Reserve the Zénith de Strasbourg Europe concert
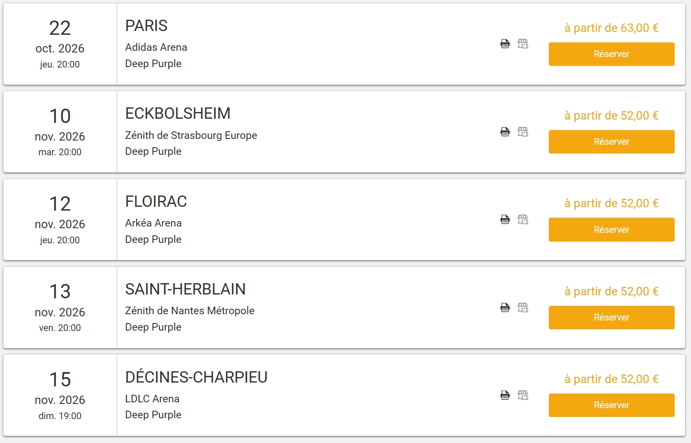 [611, 142]
